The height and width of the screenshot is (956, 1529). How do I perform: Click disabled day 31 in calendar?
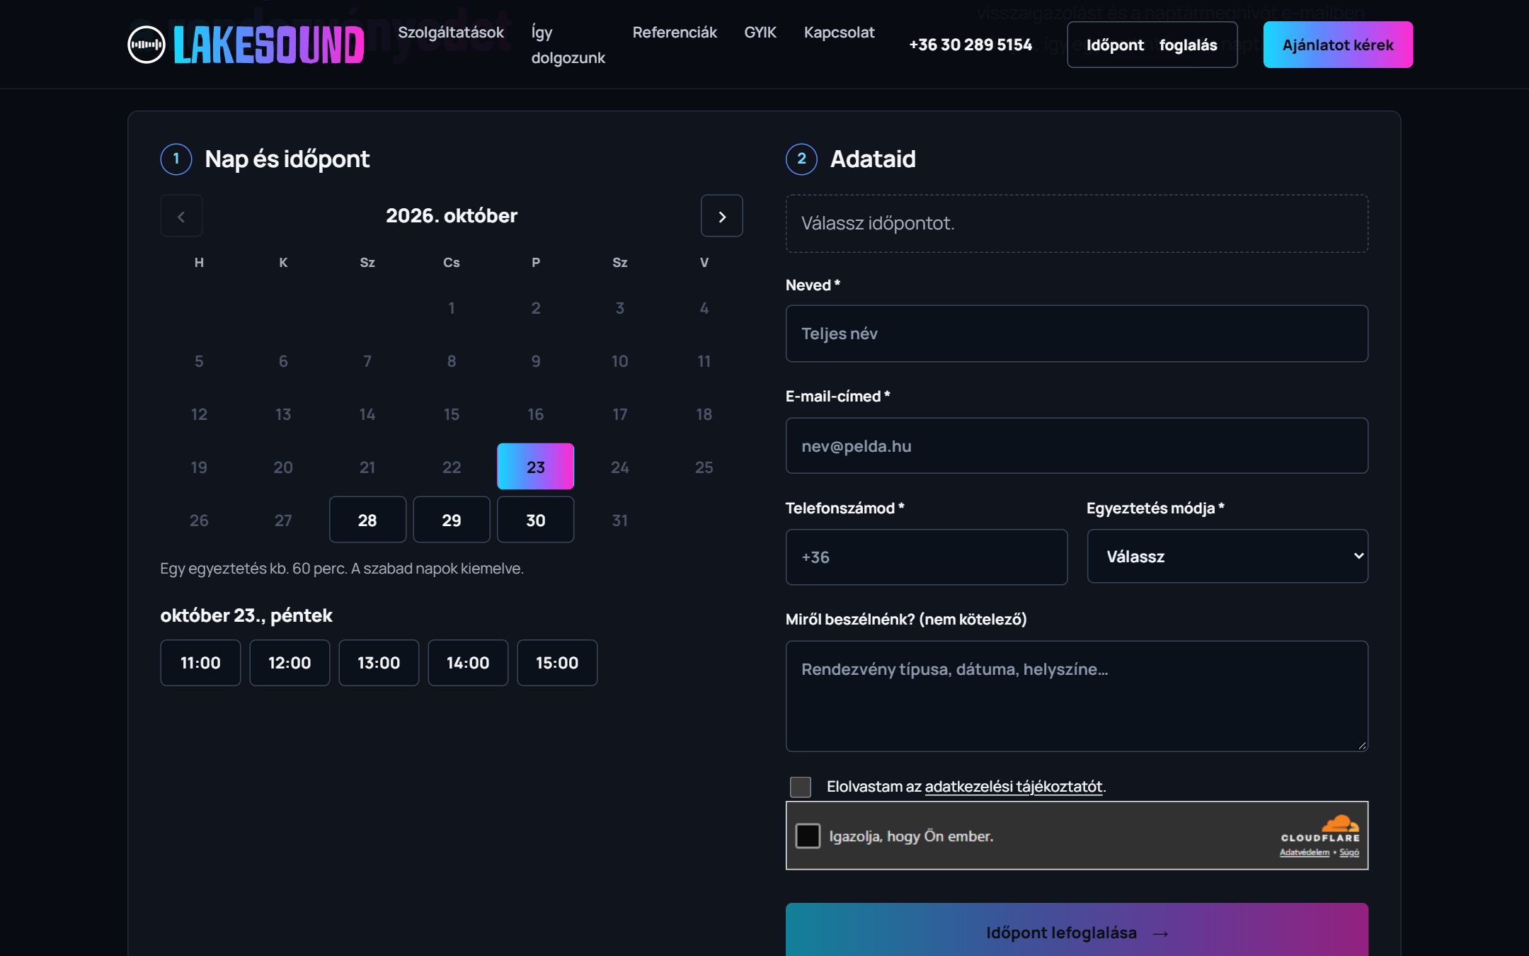tap(619, 520)
